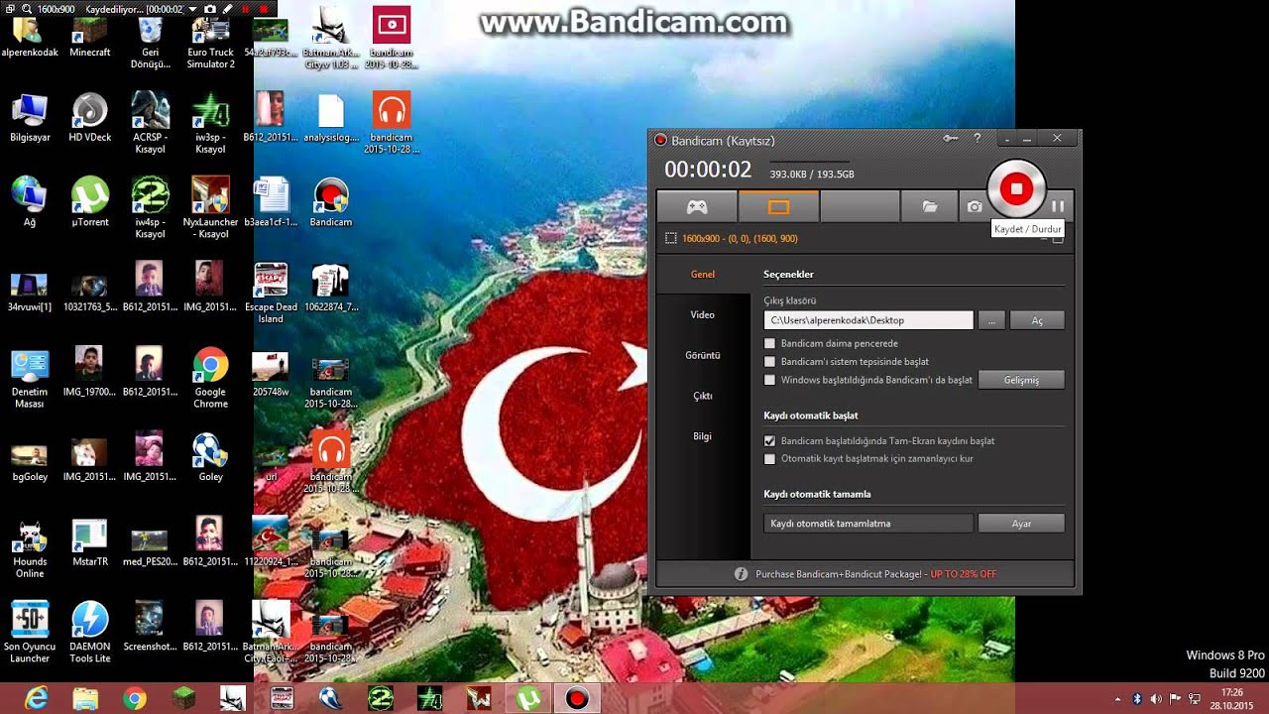Open the Çıktı tab
The width and height of the screenshot is (1269, 714).
(703, 396)
